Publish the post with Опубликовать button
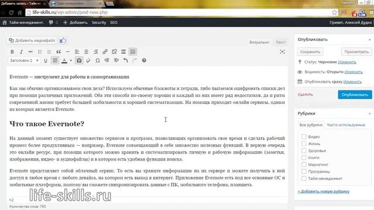374x210 pixels. [x=355, y=94]
